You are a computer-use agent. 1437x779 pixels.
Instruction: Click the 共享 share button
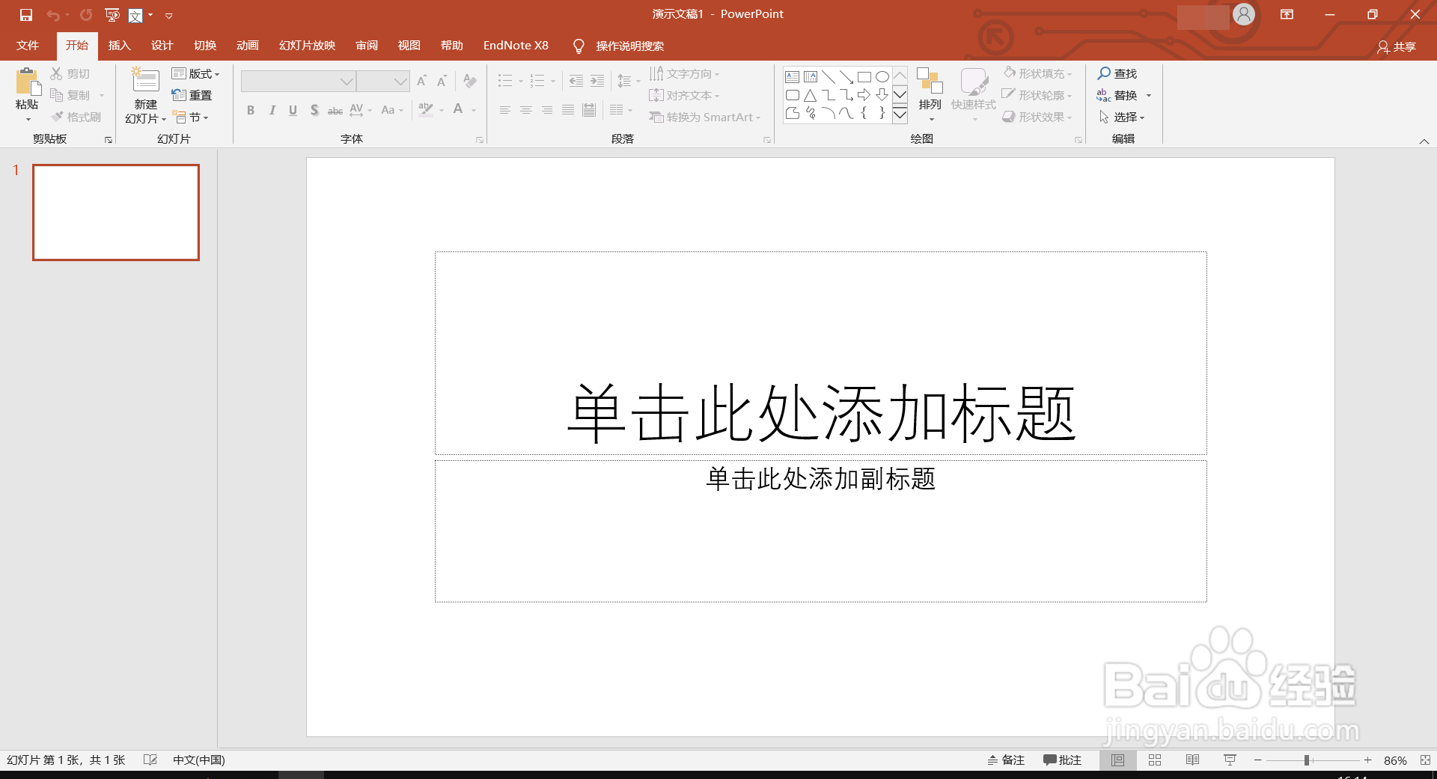point(1398,46)
